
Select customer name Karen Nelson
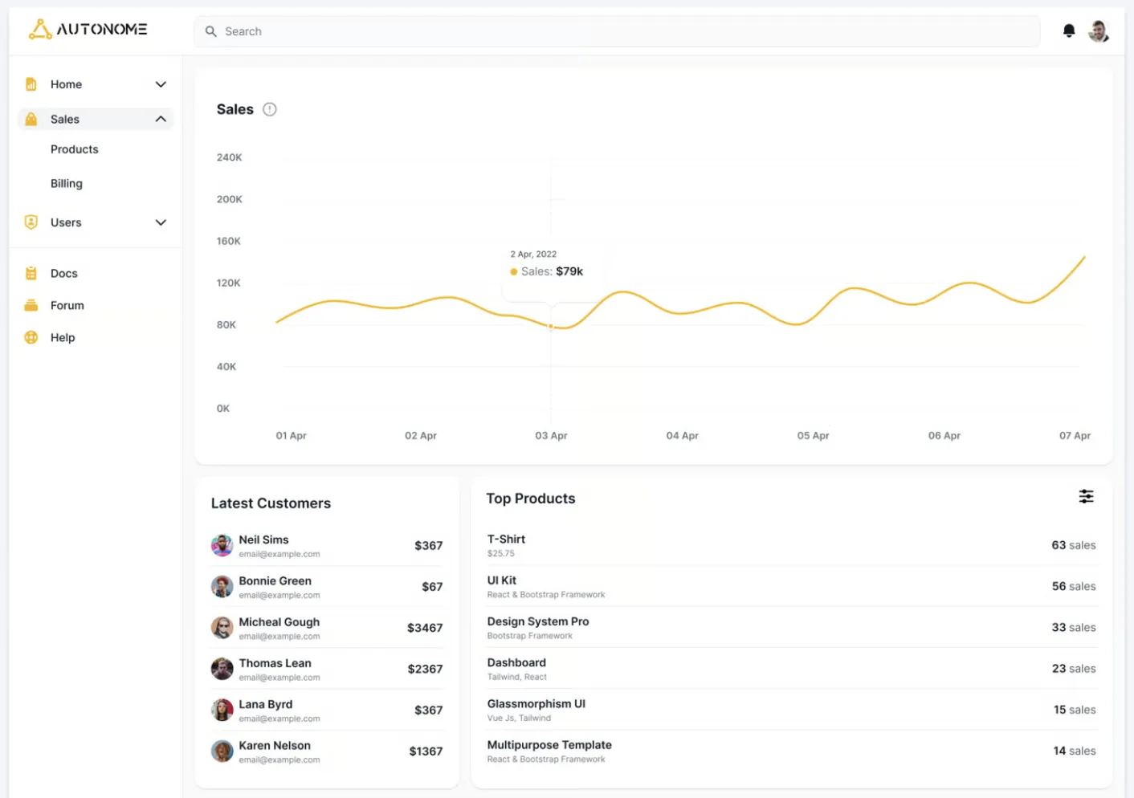(274, 745)
